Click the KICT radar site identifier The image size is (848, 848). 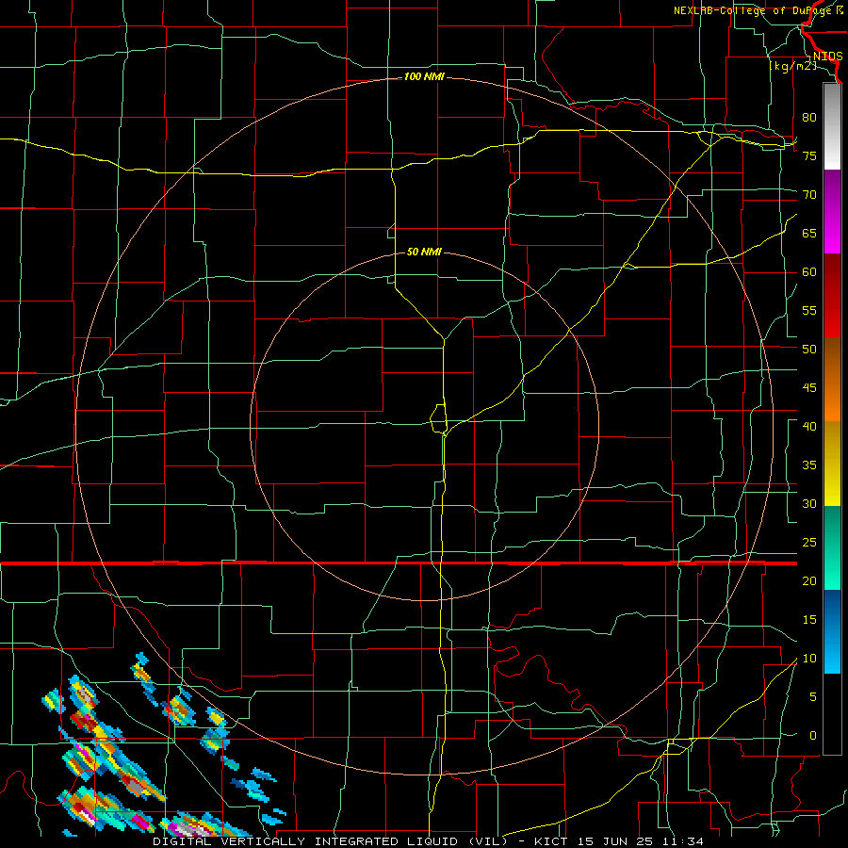click(551, 841)
